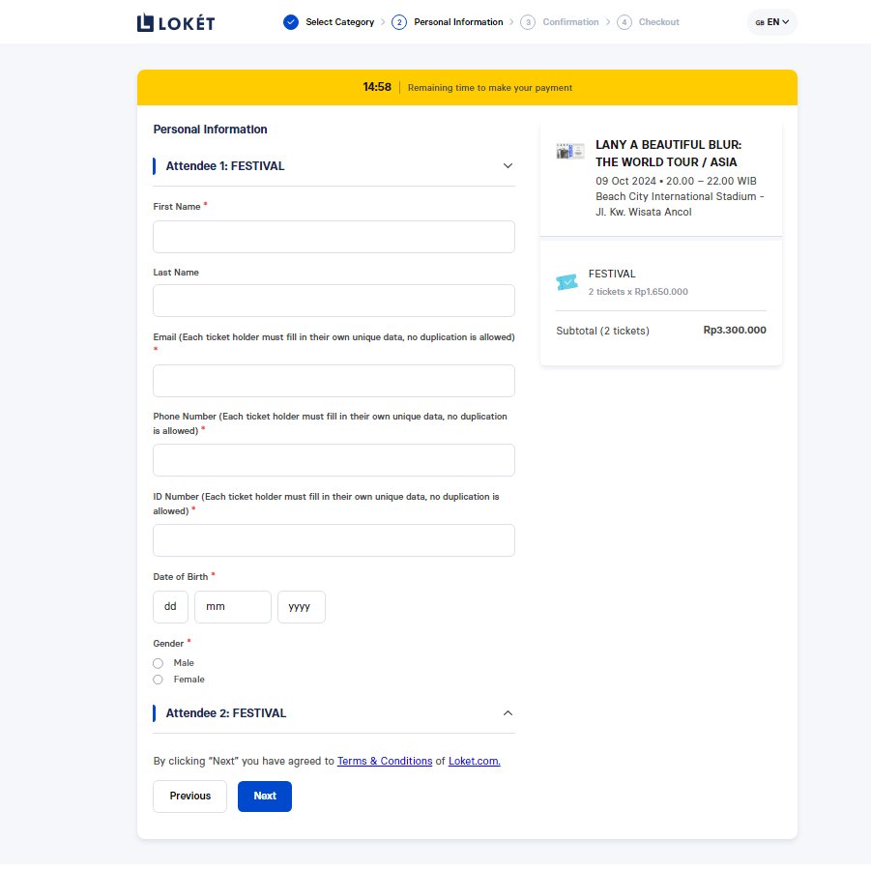Click the 'Subtotal (2 tickets)' label
871x869 pixels.
602,331
